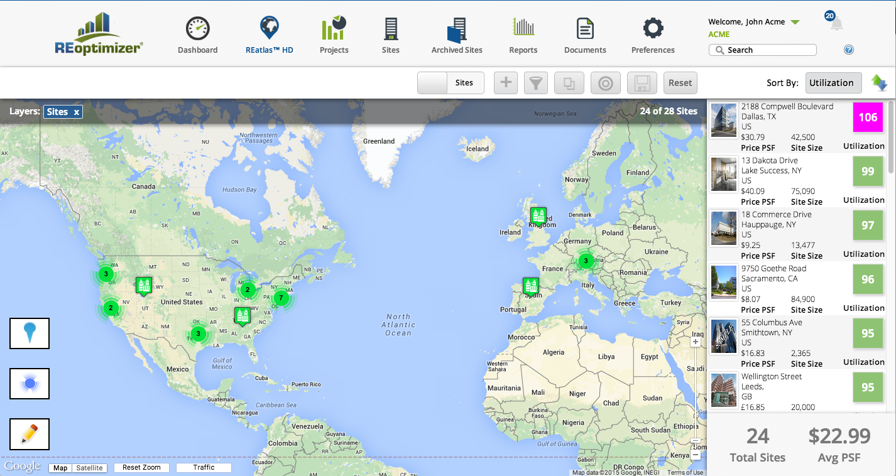
Task: Select the '9750 Goethe Road' address text
Action: (774, 268)
